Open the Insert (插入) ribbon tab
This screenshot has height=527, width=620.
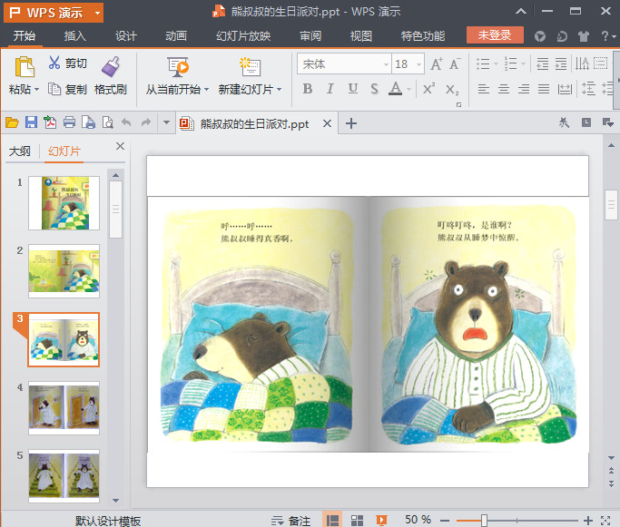click(x=75, y=36)
